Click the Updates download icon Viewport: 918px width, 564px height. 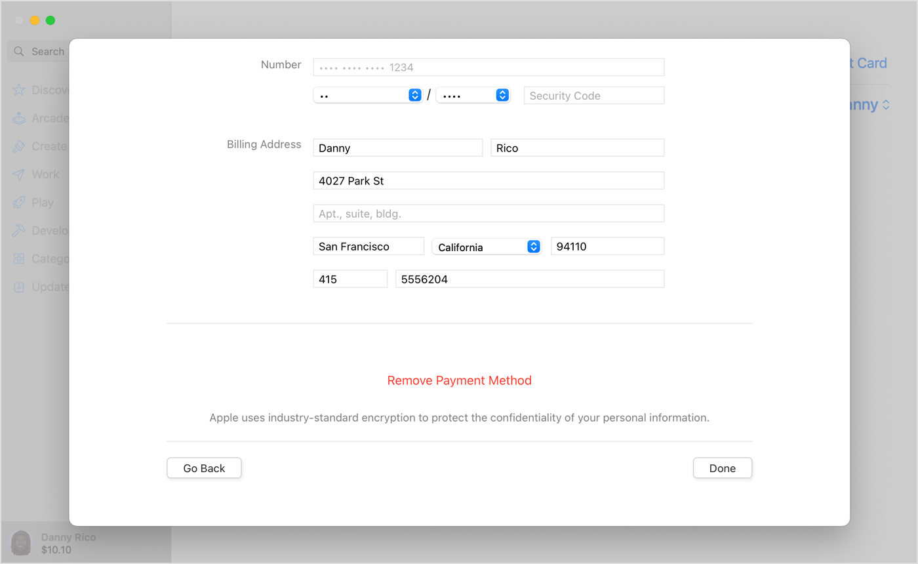[19, 287]
